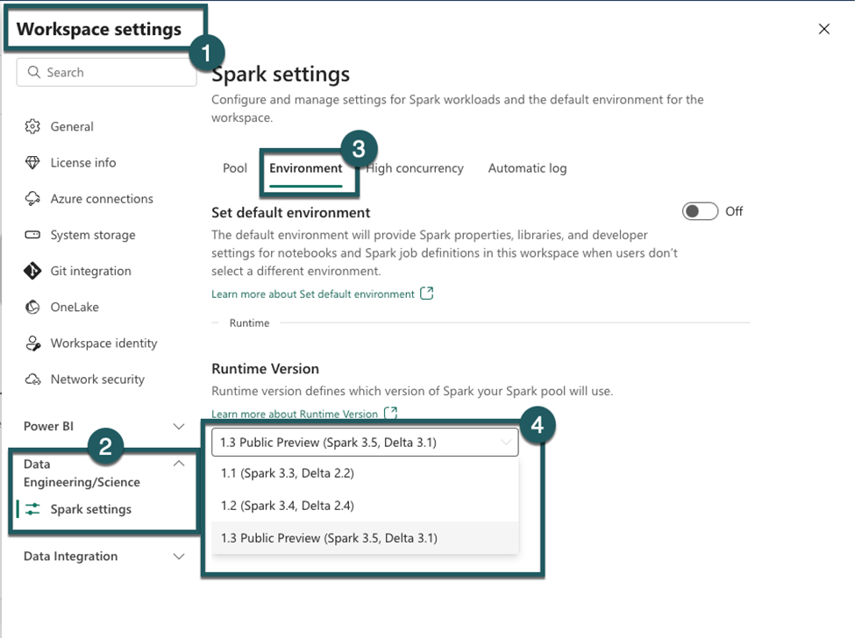Click external link icon after Set default environment
This screenshot has height=638, width=855.
[x=427, y=294]
